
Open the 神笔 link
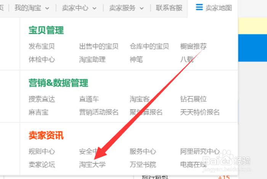136,59
